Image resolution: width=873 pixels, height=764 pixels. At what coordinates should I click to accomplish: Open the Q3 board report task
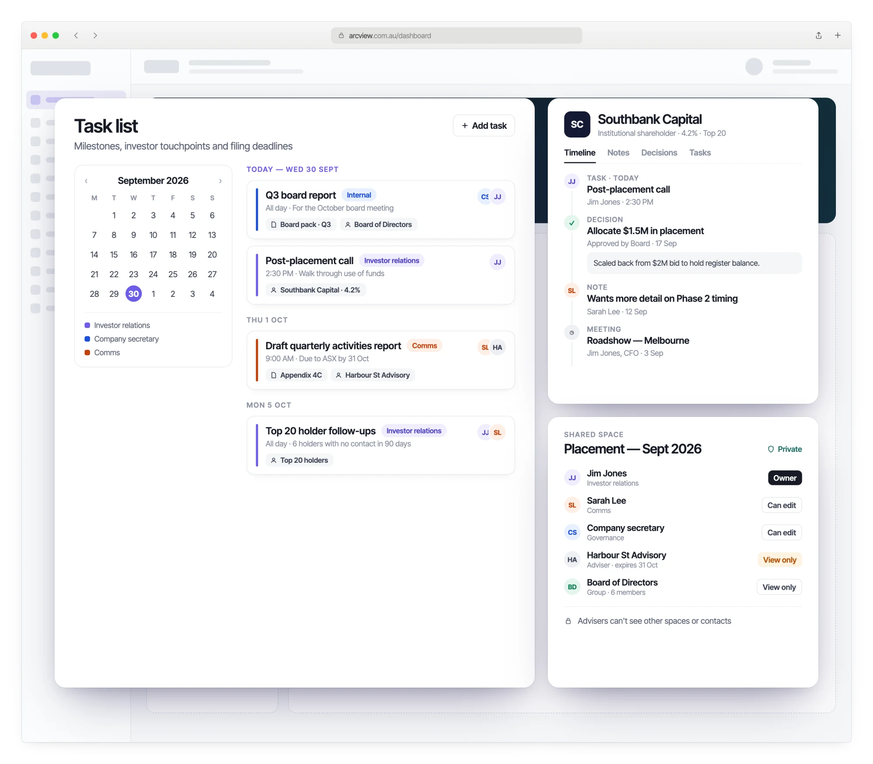(x=381, y=210)
